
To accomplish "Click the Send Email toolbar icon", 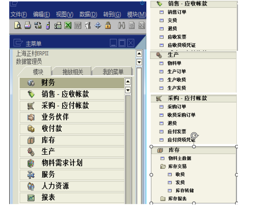I will pos(38,25).
